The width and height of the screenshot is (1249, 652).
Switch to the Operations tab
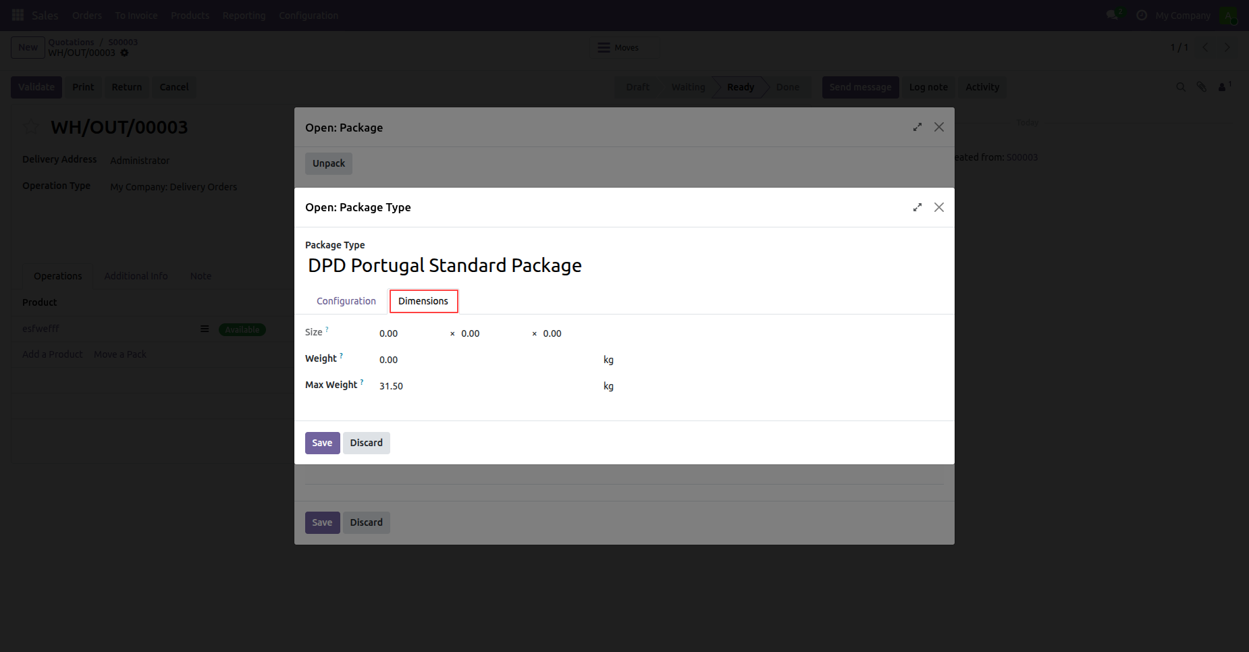58,276
